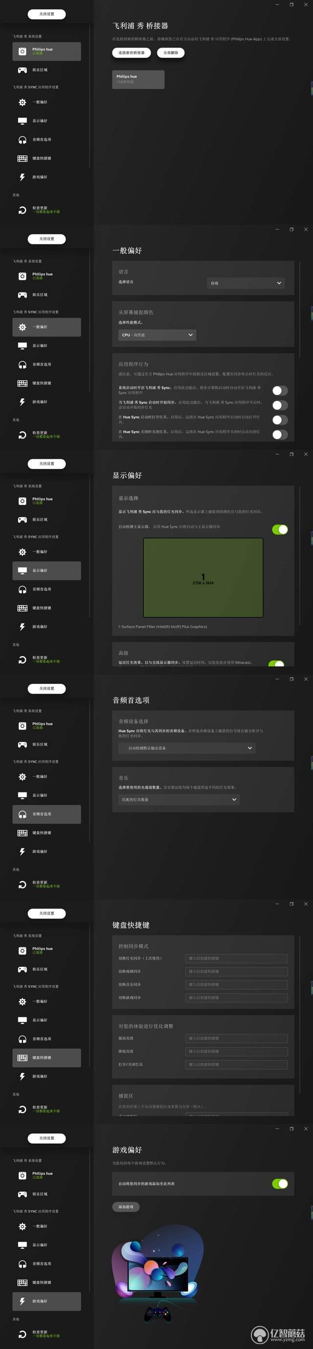Click the Philips hue bridge icon in the 飞利浦 秀 桥接器 screen sidebar
This screenshot has width=313, height=1349.
click(x=22, y=51)
